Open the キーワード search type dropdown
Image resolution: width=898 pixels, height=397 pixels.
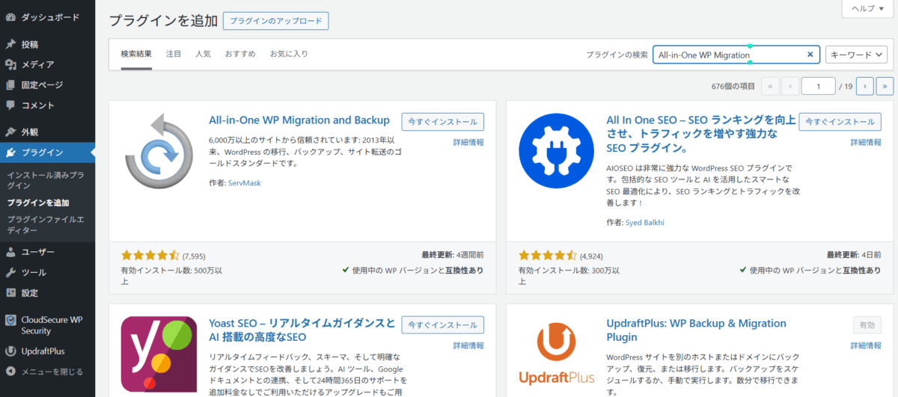coord(856,55)
